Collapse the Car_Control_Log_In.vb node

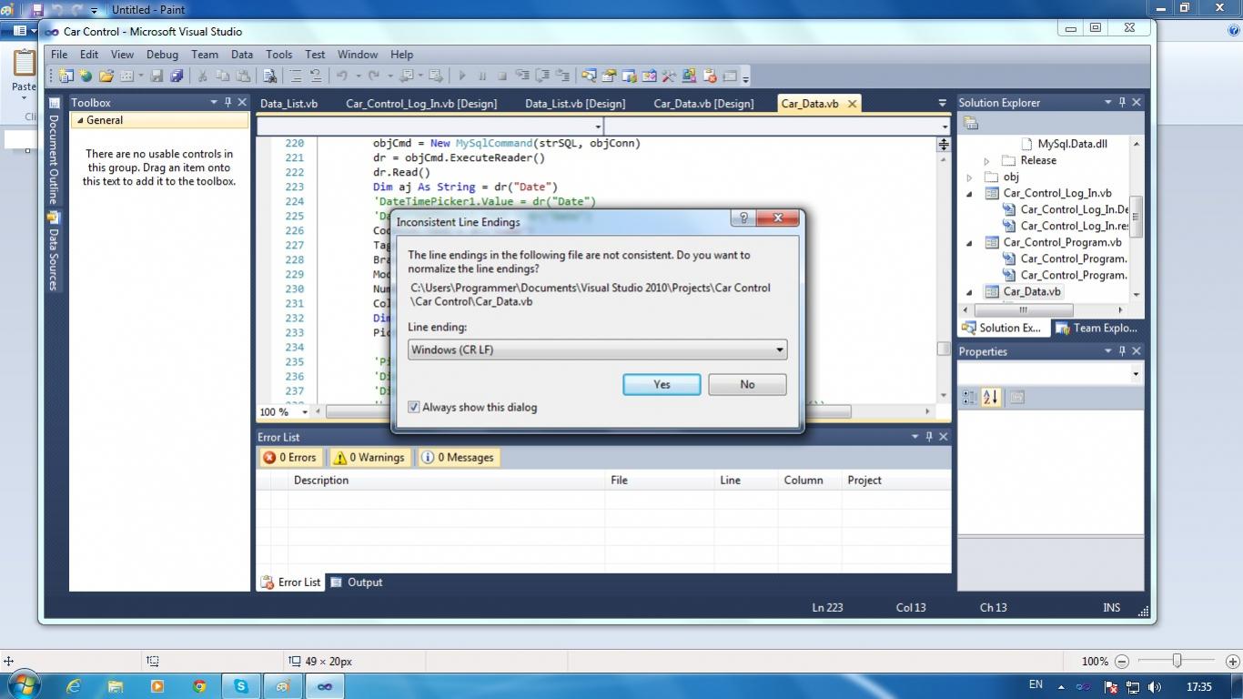coord(969,194)
